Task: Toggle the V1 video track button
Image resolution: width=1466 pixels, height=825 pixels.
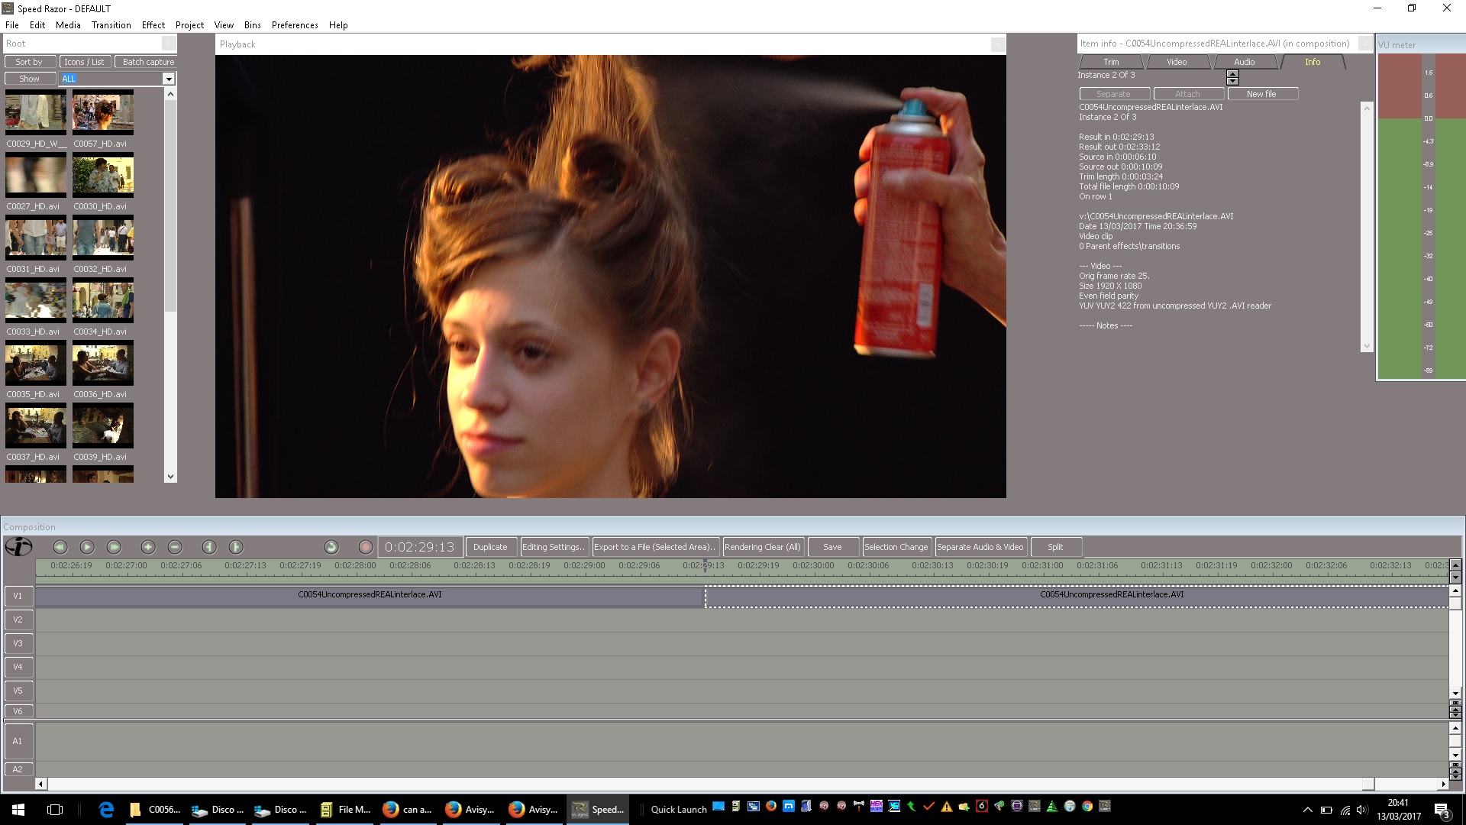Action: pos(18,596)
